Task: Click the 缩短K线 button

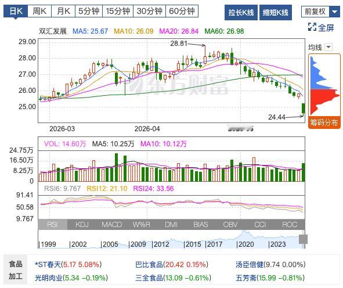Action: click(x=276, y=12)
